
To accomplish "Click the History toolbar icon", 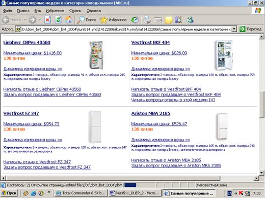I will click(135, 20).
